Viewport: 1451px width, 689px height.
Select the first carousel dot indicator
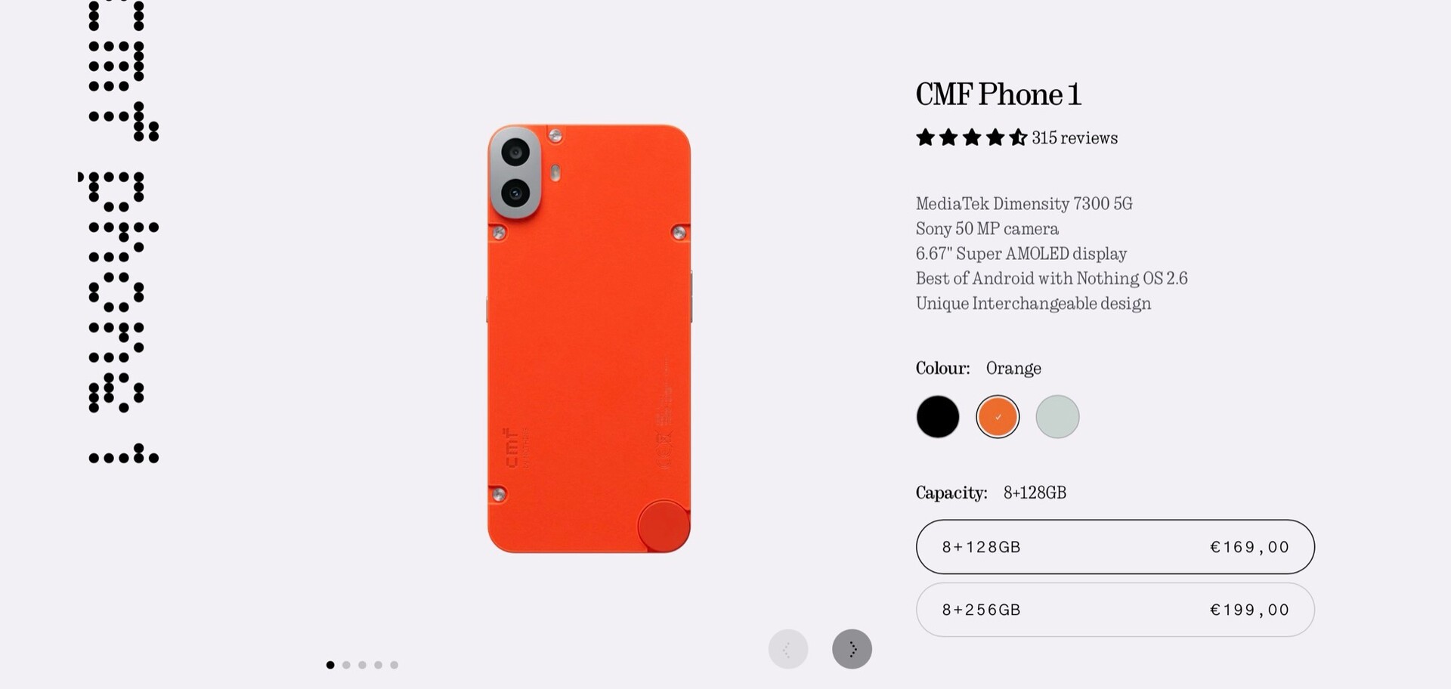[330, 665]
